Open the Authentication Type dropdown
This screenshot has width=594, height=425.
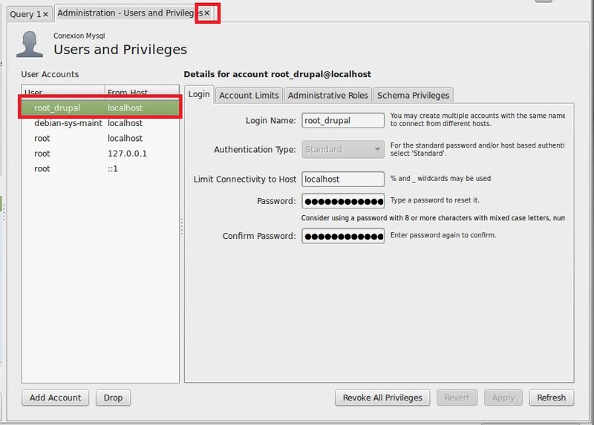pyautogui.click(x=343, y=150)
